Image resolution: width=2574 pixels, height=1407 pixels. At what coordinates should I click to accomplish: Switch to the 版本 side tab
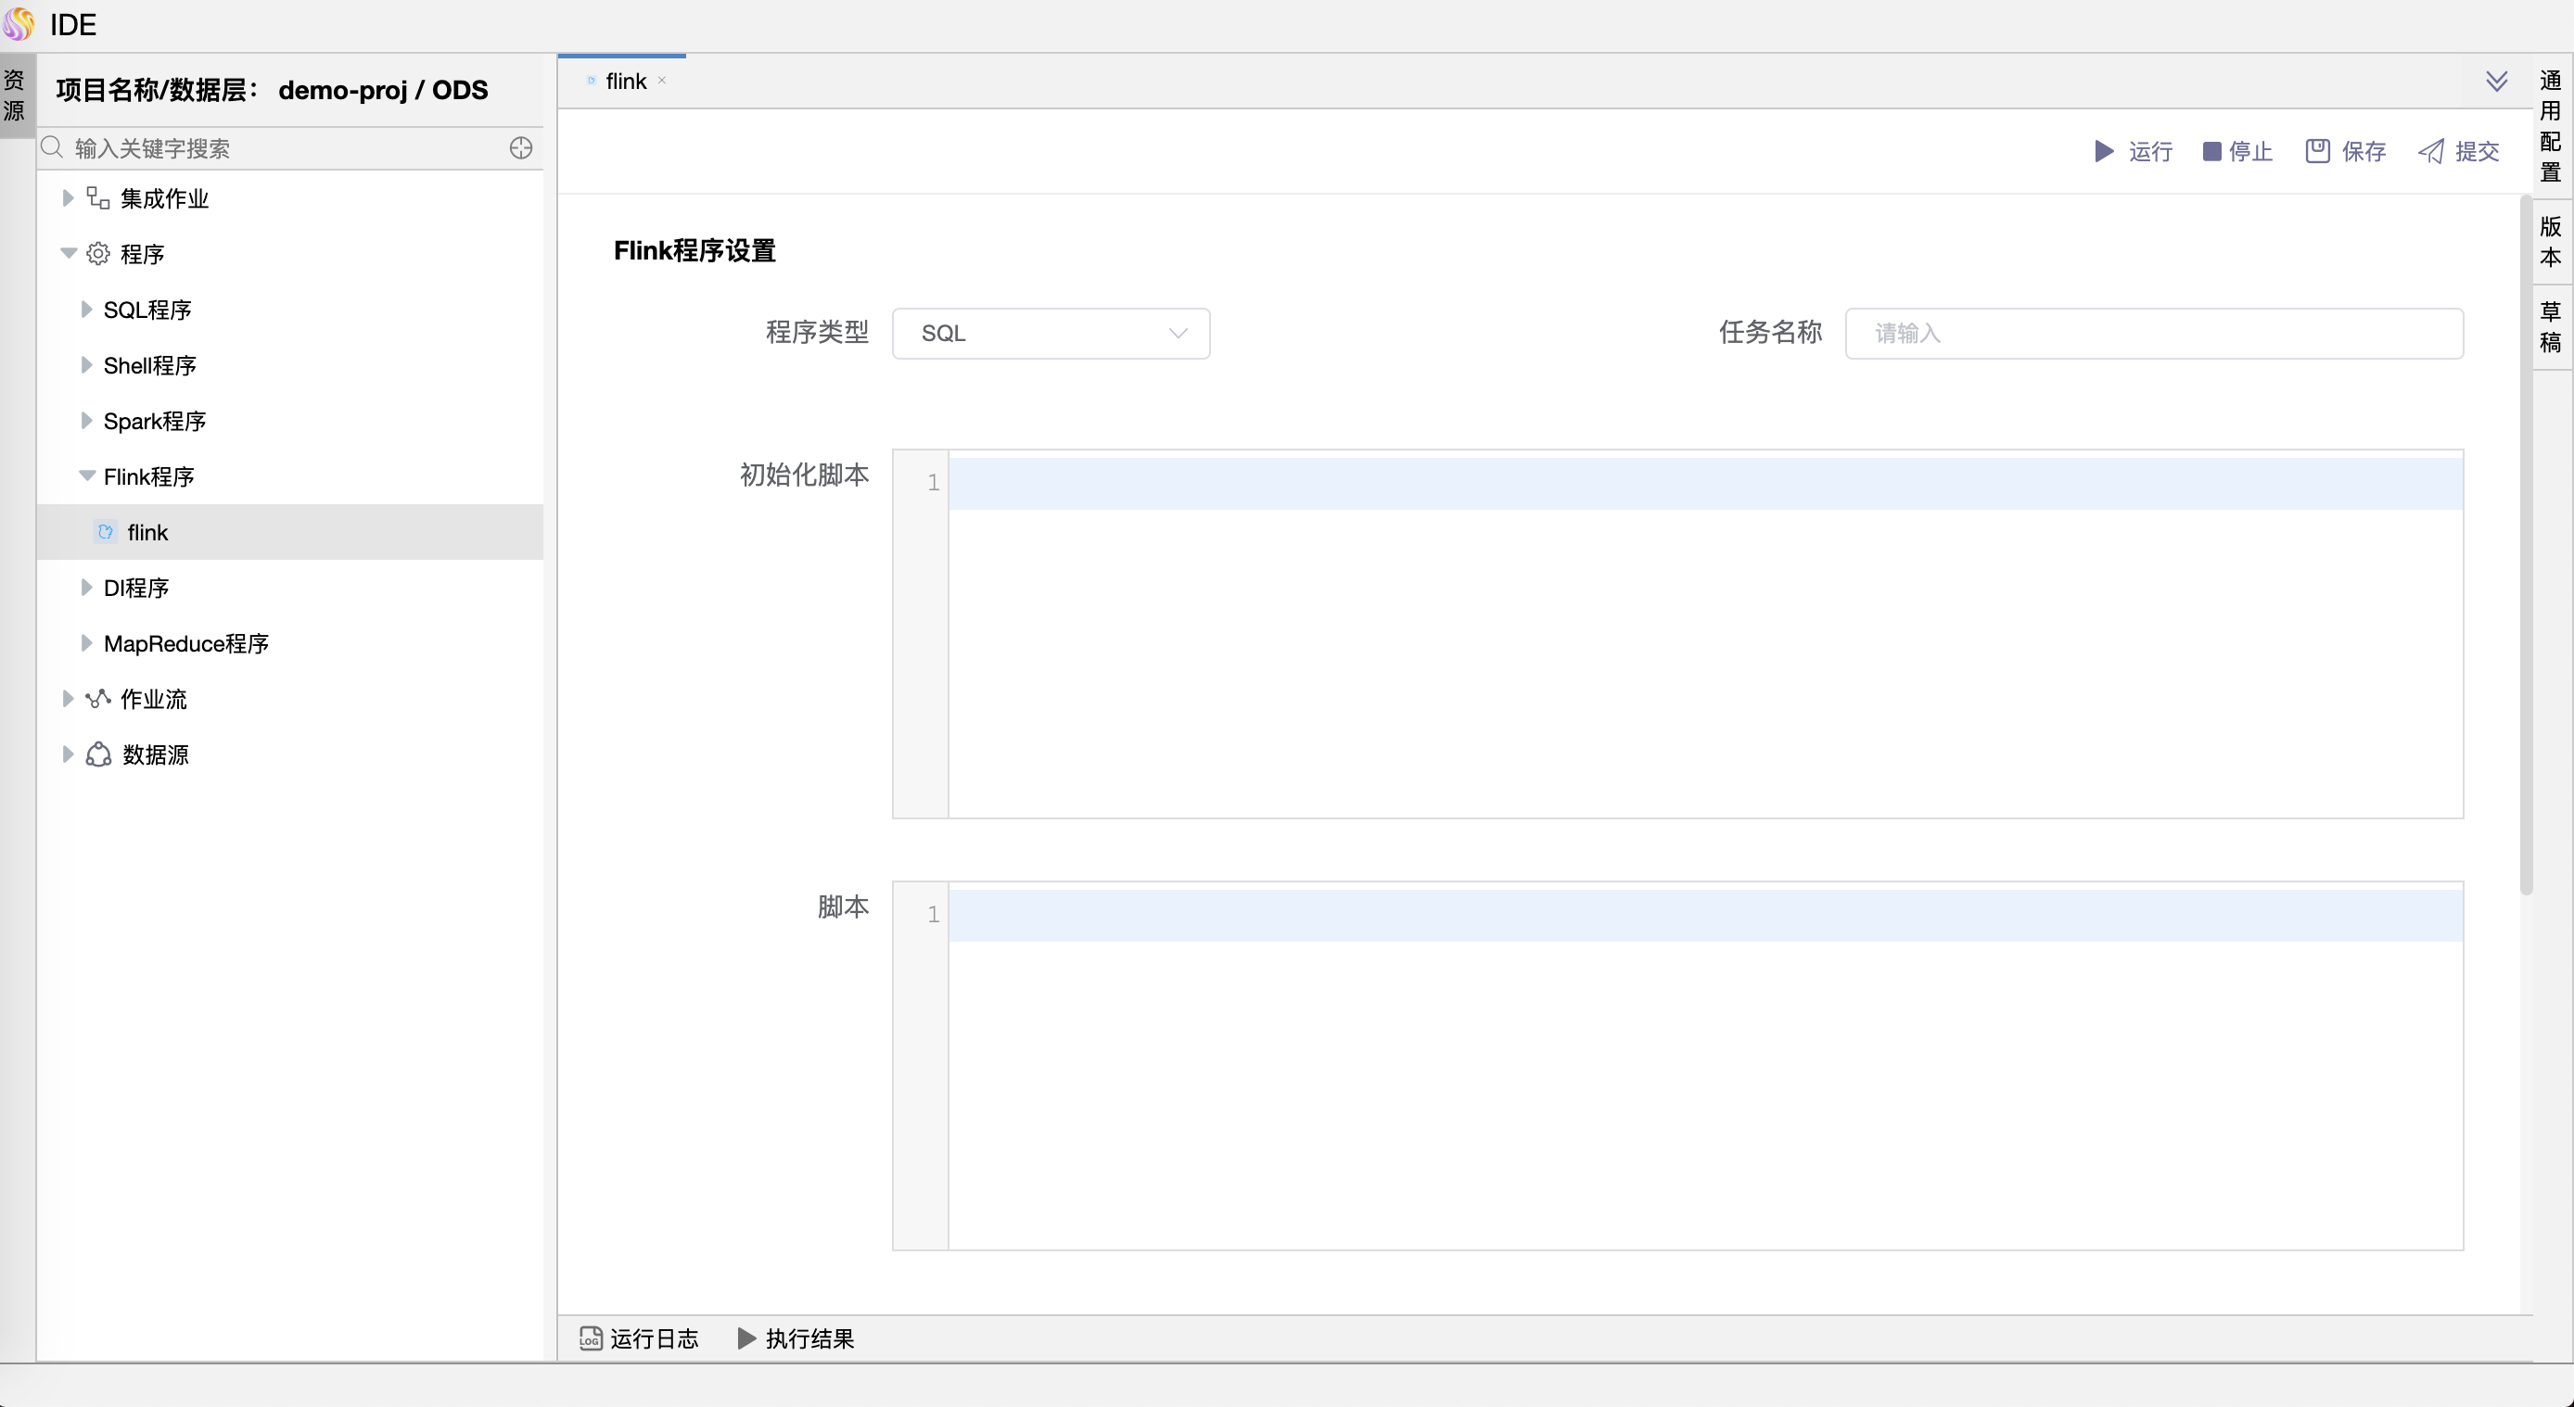tap(2551, 242)
